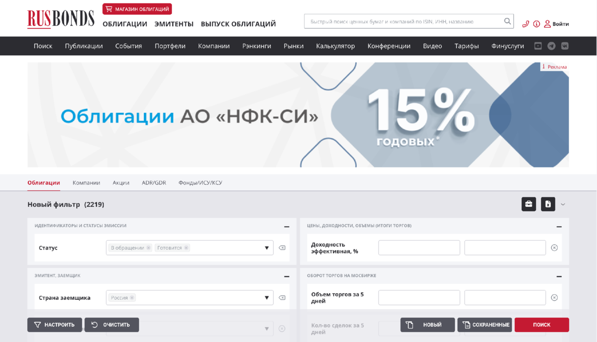
Task: Open the Страна заемщика dropdown
Action: pyautogui.click(x=267, y=298)
